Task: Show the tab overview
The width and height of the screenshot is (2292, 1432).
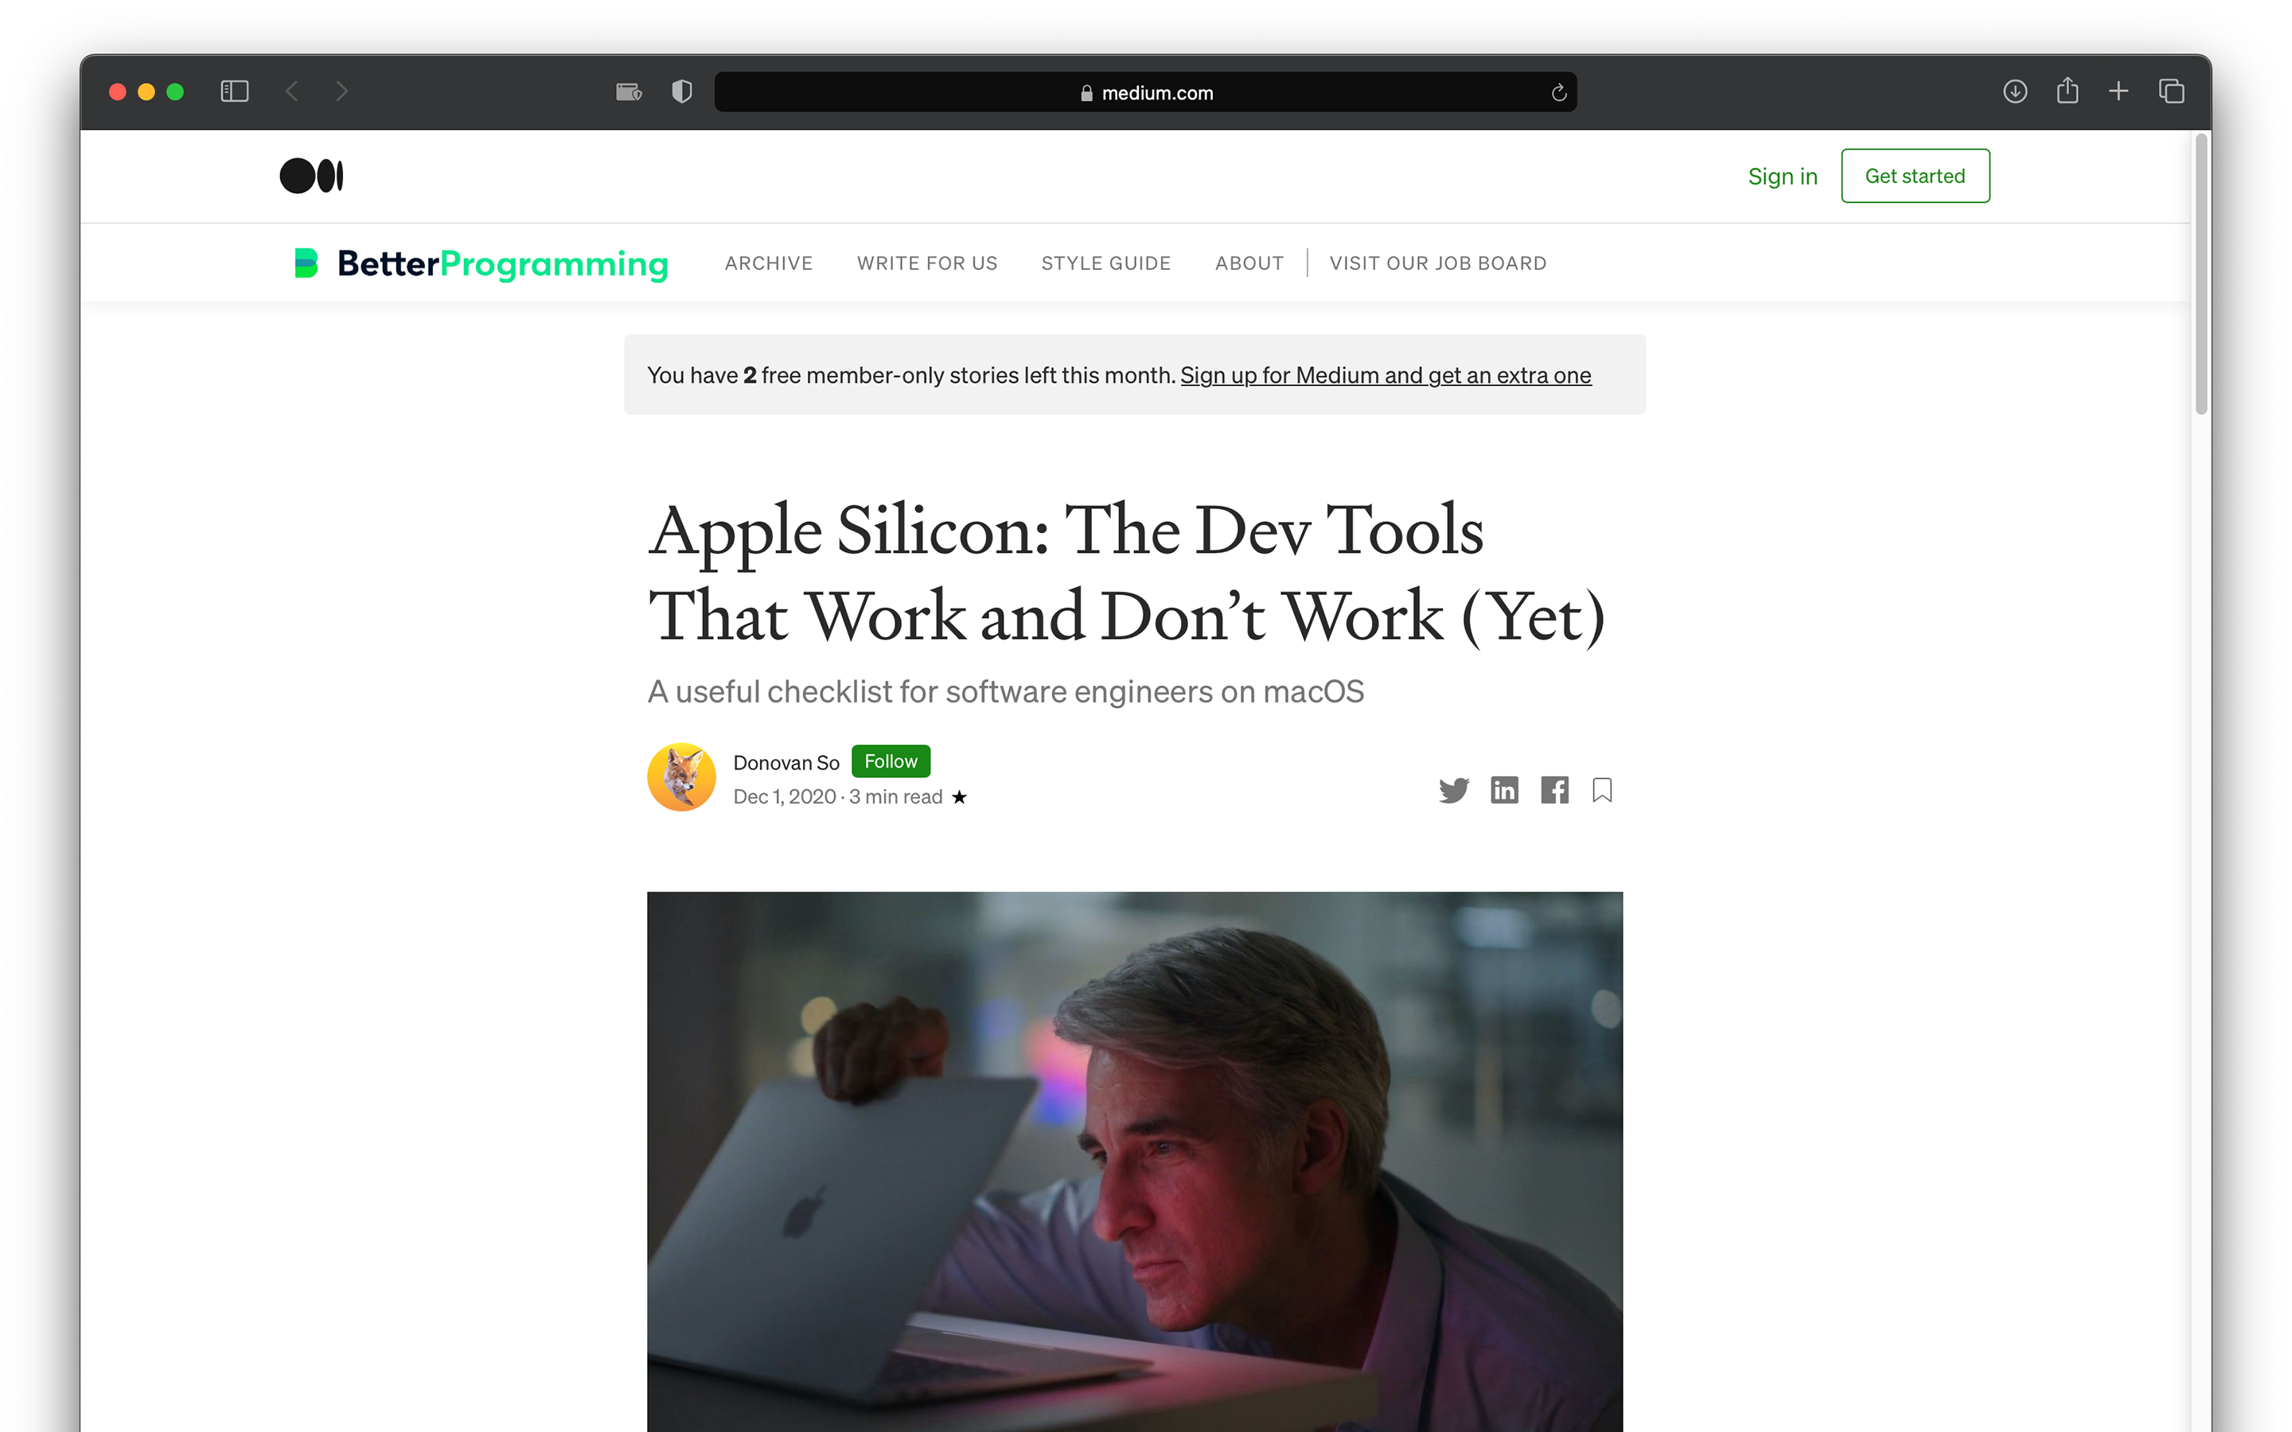Action: (2171, 91)
